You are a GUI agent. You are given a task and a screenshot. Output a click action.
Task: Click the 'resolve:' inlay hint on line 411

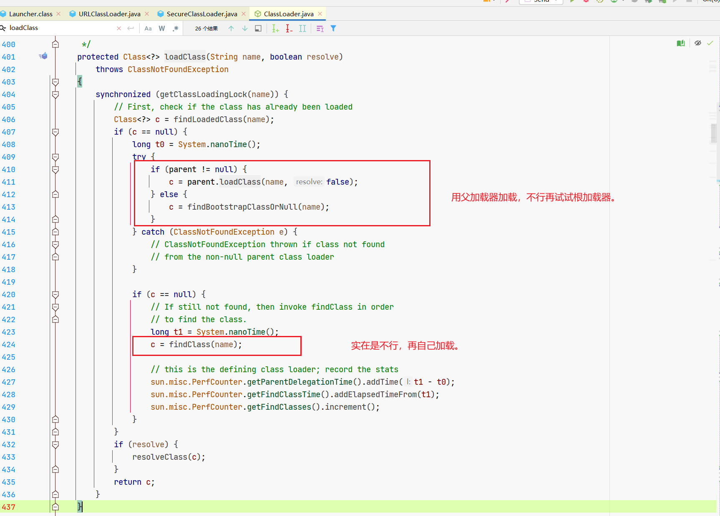(309, 182)
